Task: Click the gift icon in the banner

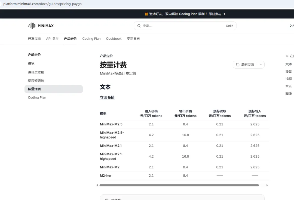Action: [146, 14]
